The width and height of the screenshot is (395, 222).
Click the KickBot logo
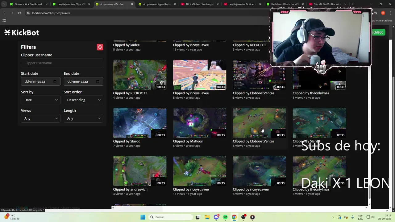pos(22,33)
